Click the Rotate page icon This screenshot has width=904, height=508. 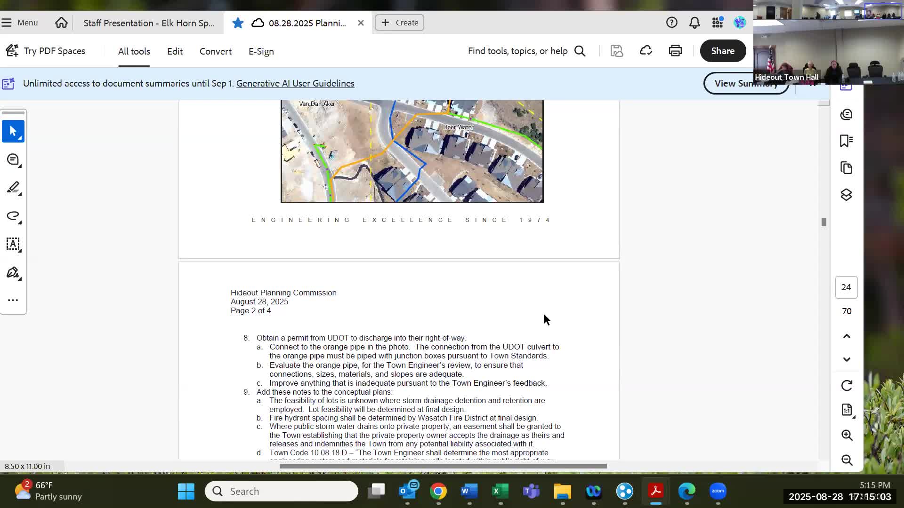coord(847,386)
